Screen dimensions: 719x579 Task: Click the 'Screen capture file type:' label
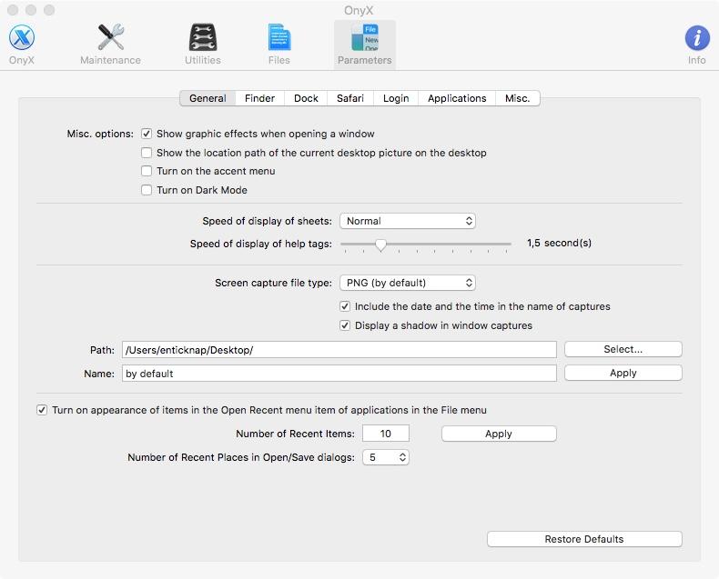pyautogui.click(x=273, y=283)
